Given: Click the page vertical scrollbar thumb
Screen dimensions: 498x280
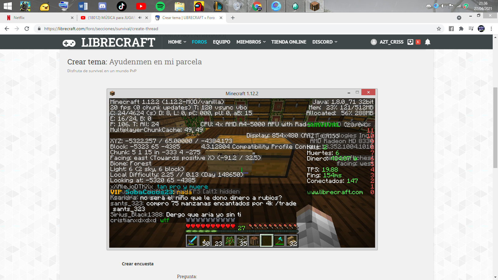Looking at the screenshot, I should (495, 128).
